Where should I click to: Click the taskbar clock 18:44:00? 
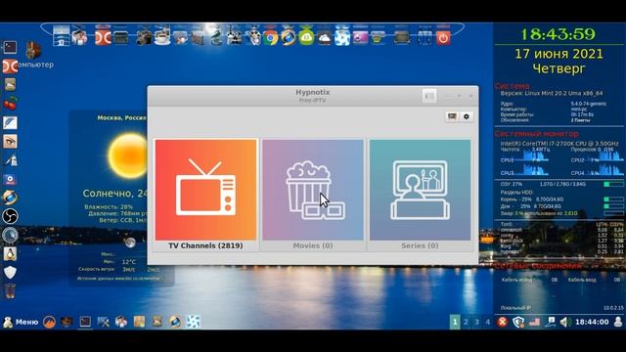592,322
